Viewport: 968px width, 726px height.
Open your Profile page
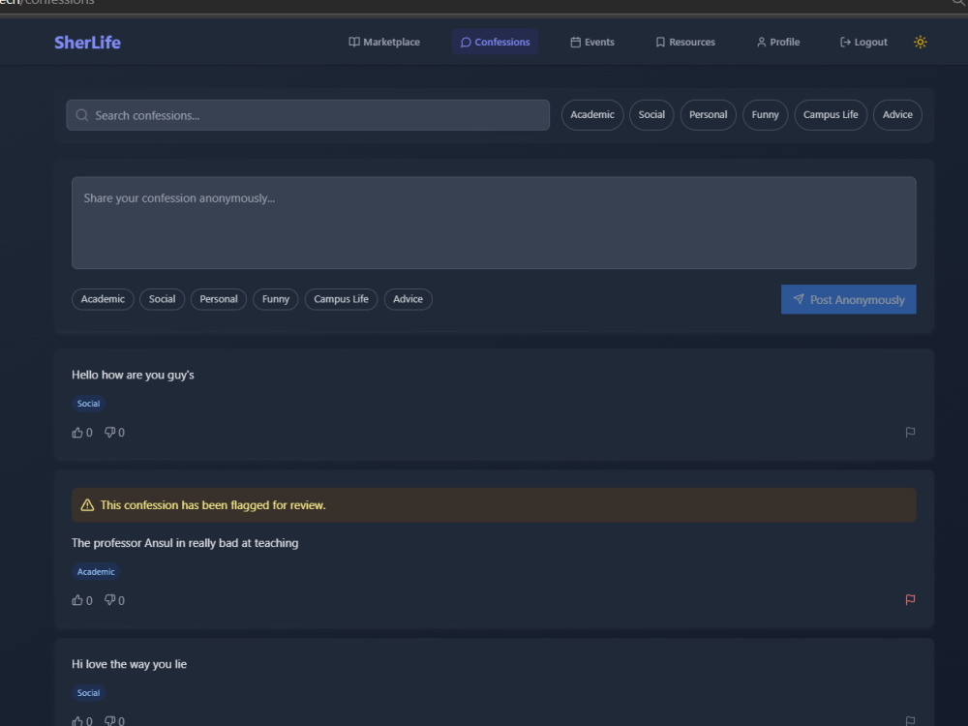[x=778, y=42]
